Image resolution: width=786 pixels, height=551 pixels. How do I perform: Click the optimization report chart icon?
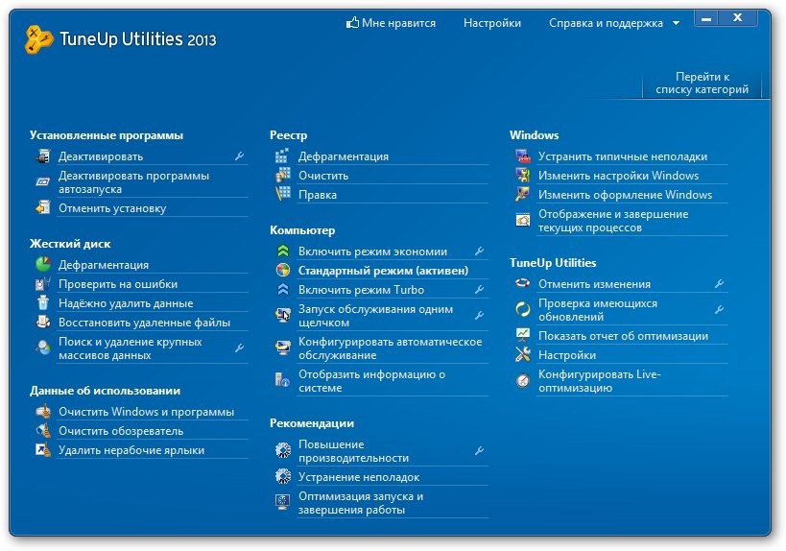coord(523,334)
